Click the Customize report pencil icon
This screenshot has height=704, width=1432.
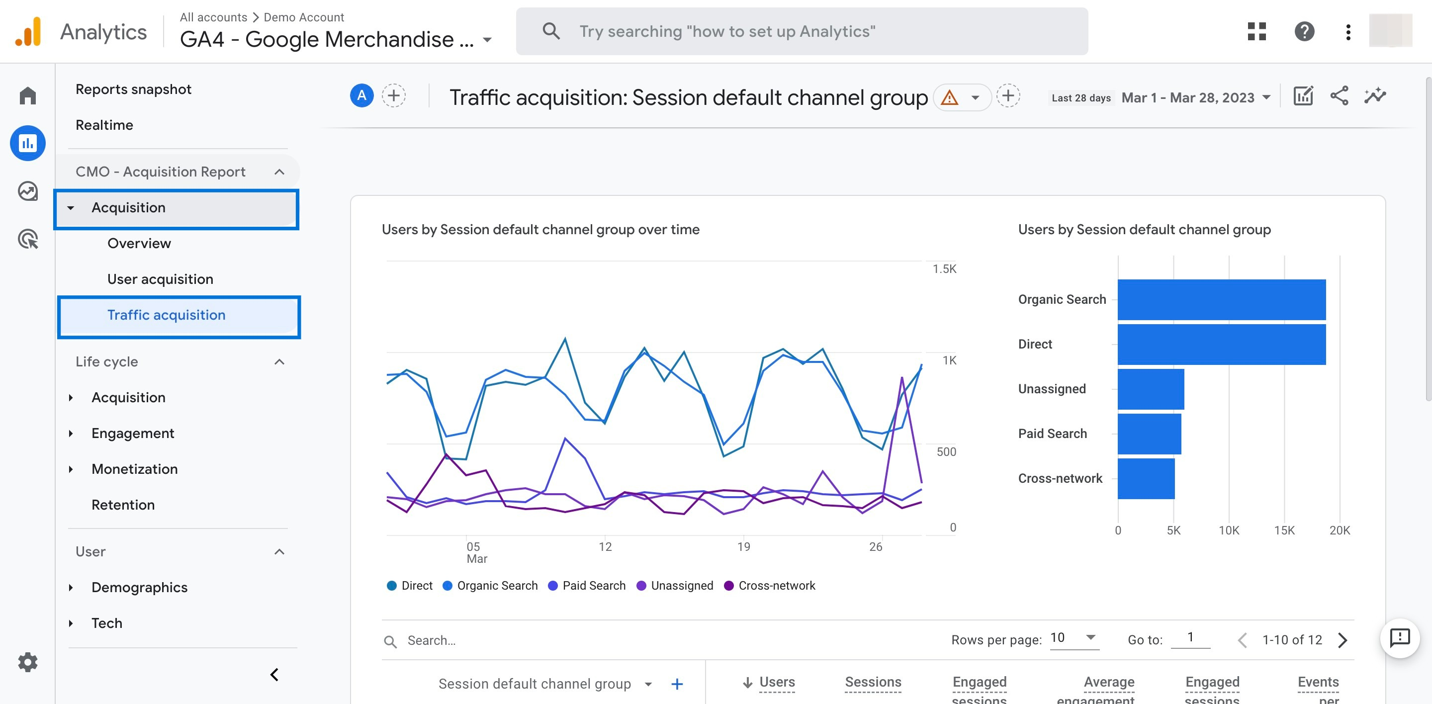[1303, 96]
